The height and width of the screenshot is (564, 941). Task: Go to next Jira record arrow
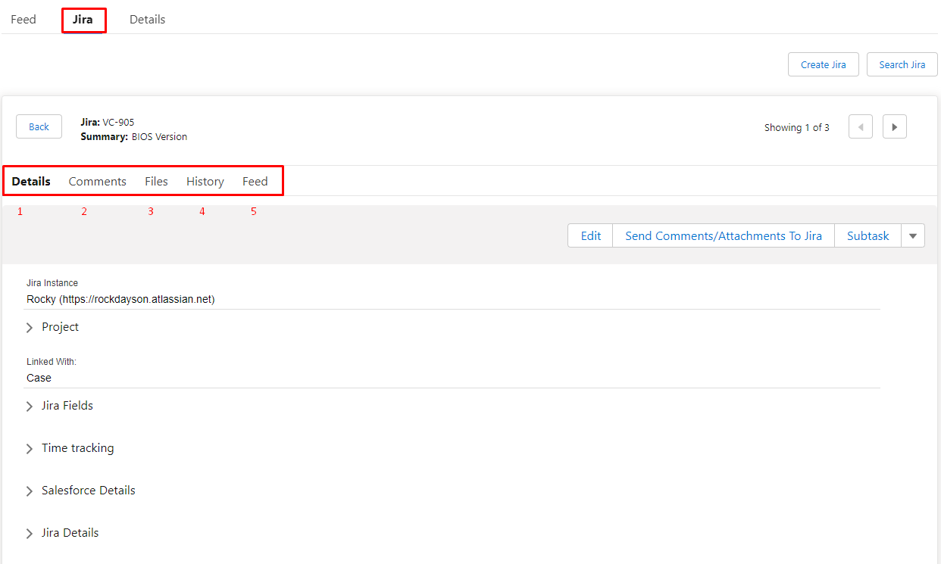895,126
